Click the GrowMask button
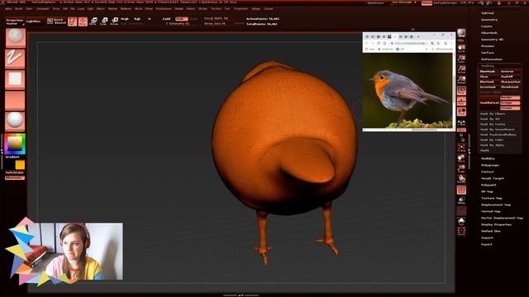529x297 pixels. [488, 87]
